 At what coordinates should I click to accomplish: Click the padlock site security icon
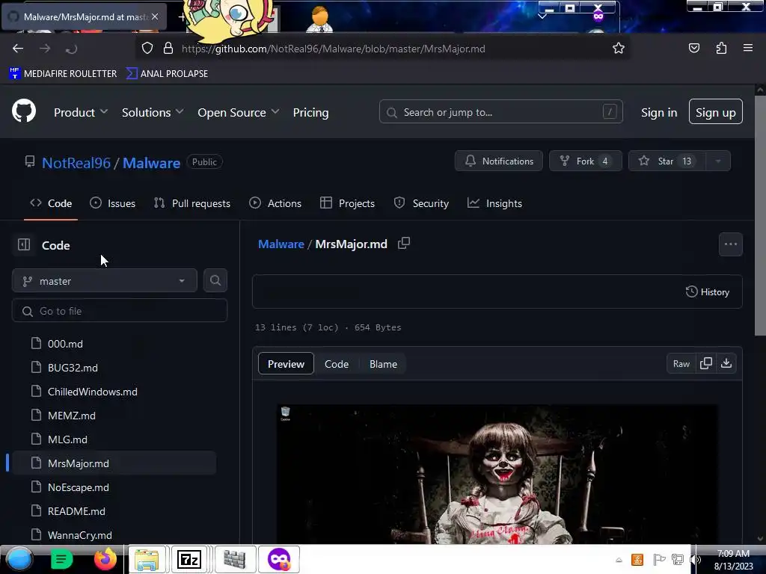tap(168, 49)
